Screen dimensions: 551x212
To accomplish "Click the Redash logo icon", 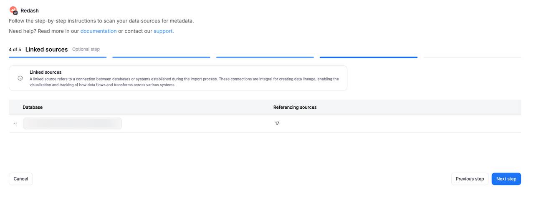I will tap(13, 10).
